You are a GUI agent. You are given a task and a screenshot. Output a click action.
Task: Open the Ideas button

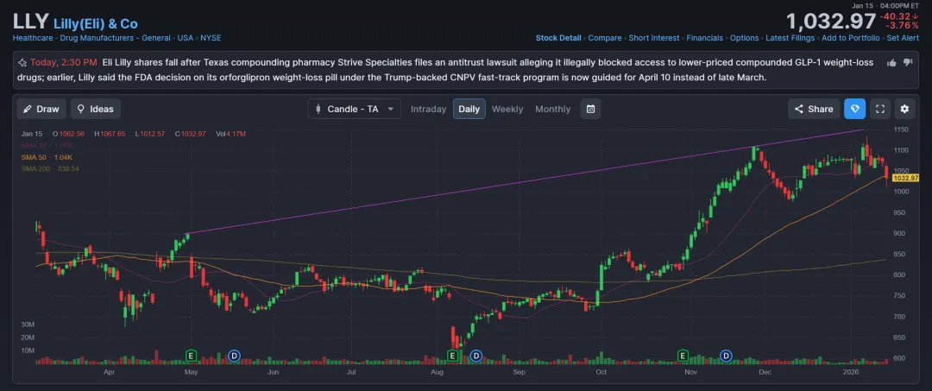click(96, 109)
